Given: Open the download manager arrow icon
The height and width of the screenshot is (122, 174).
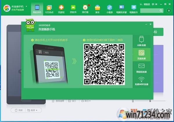Looking at the screenshot, I should coord(169,11).
